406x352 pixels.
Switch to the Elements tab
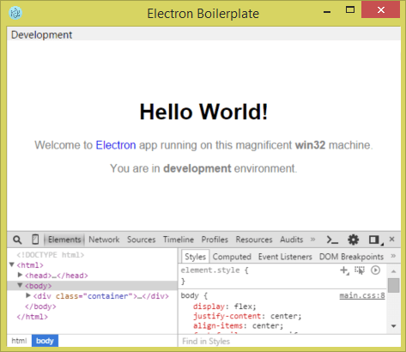click(64, 240)
